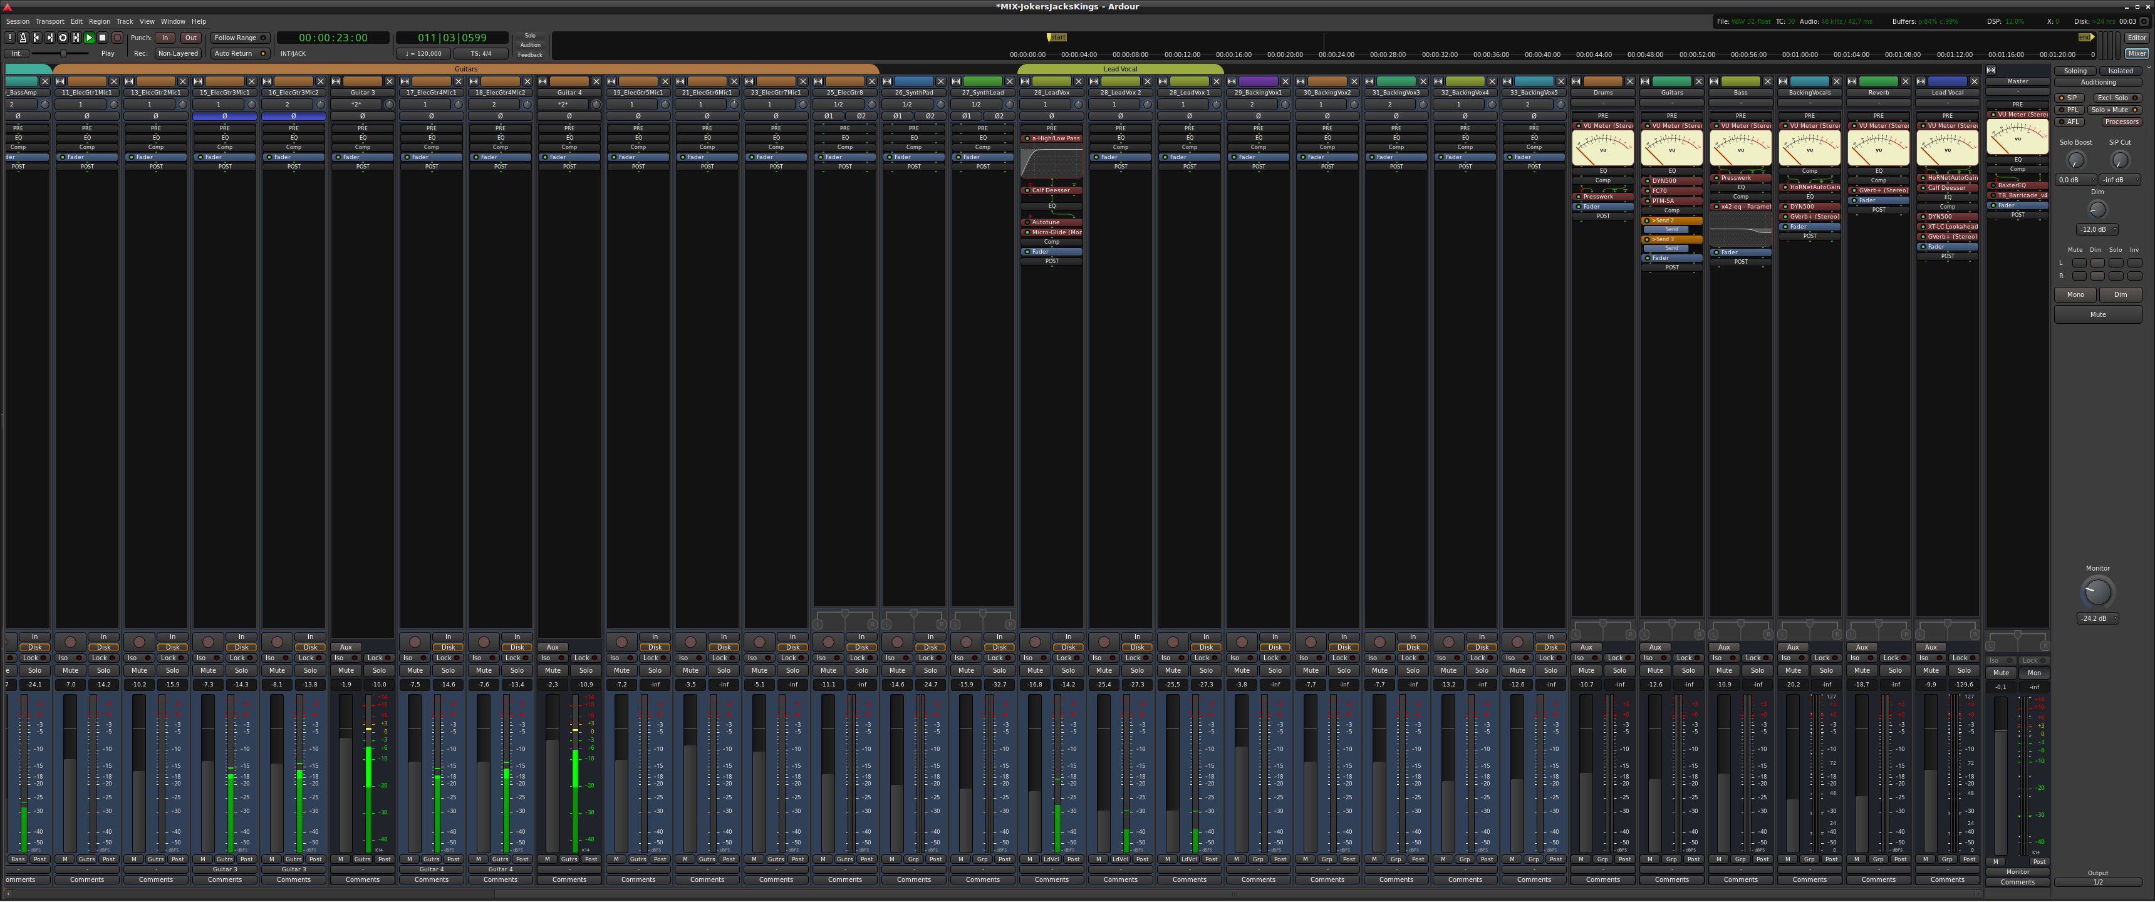This screenshot has width=2155, height=902.
Task: Click the global record enable icon
Action: tap(117, 38)
